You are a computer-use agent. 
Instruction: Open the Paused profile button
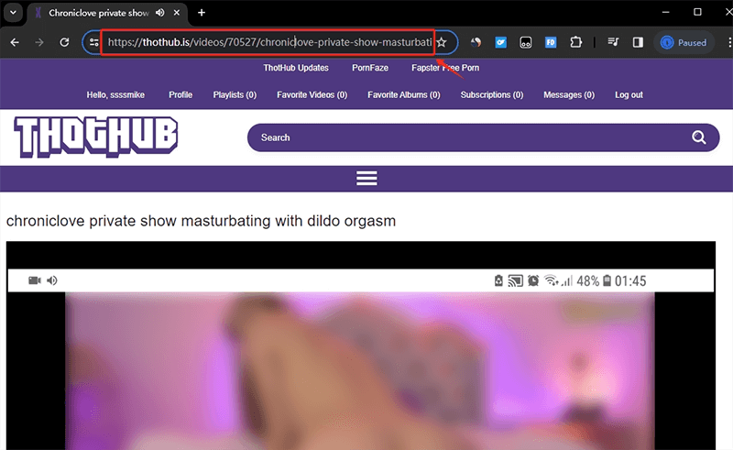click(x=684, y=42)
